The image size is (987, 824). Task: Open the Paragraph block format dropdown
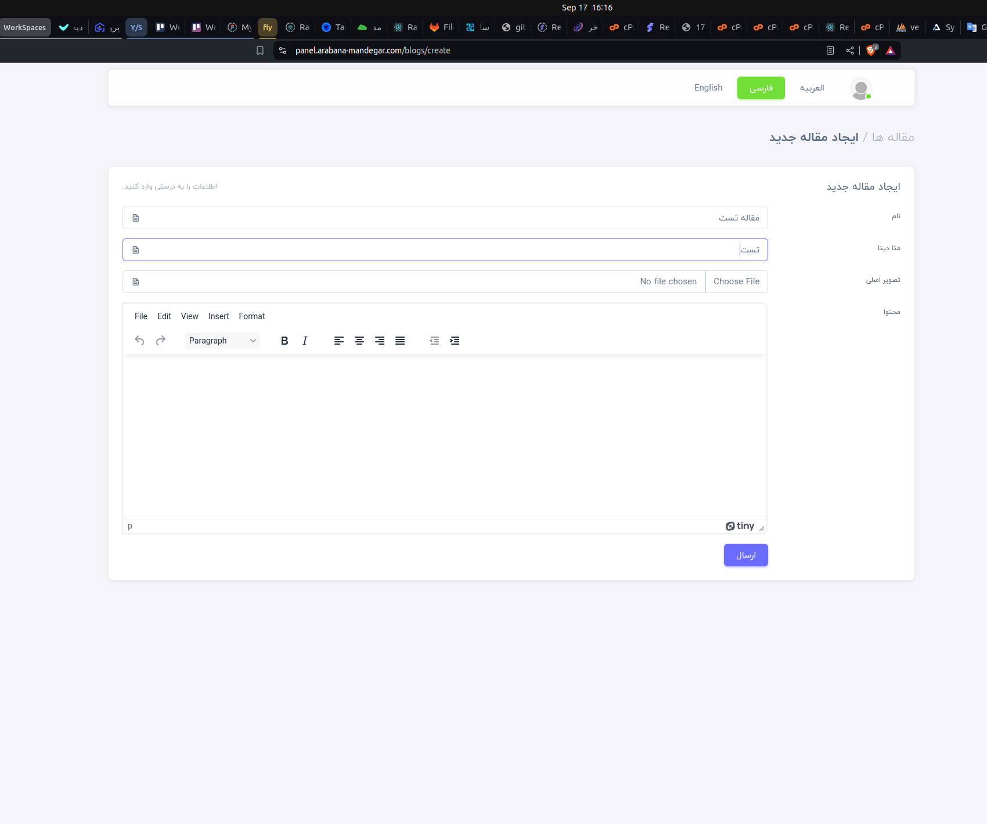click(x=222, y=341)
